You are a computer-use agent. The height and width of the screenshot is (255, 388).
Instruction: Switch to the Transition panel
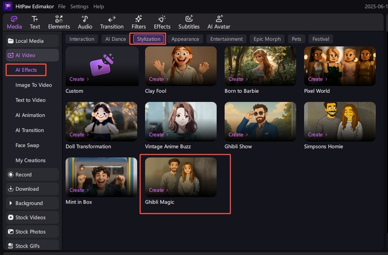(x=111, y=22)
